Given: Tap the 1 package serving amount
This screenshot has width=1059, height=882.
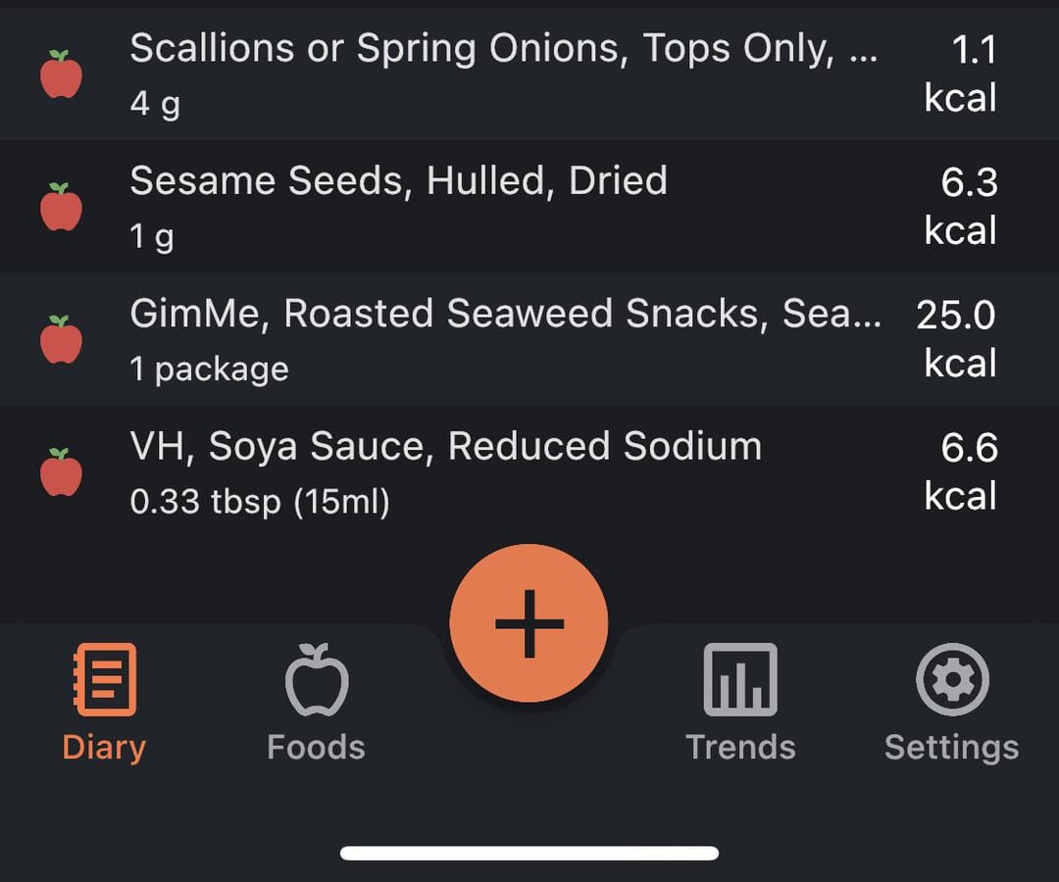Looking at the screenshot, I should tap(209, 369).
